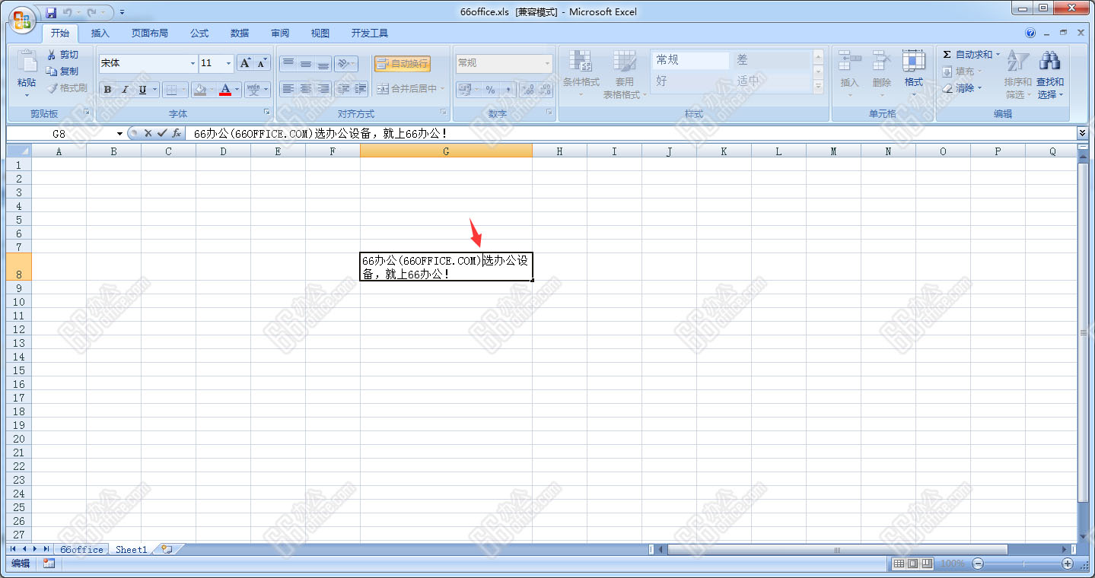This screenshot has height=578, width=1095.
Task: Open 格式 cell format icon in 单元格 group
Action: pyautogui.click(x=913, y=61)
